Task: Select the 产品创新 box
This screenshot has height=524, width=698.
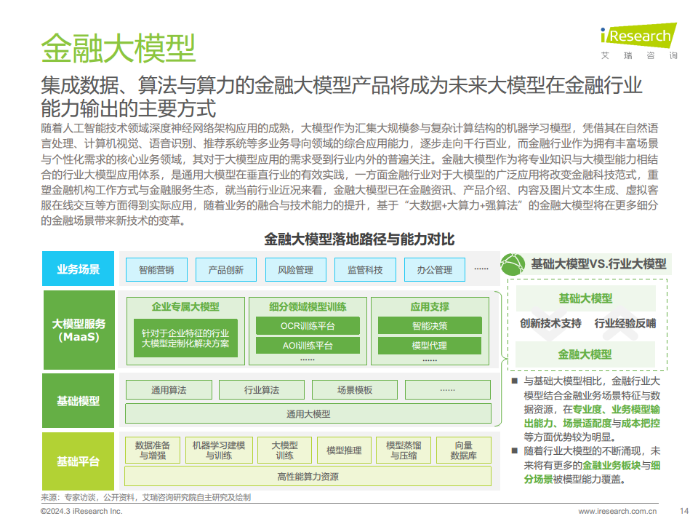Action: 225,270
